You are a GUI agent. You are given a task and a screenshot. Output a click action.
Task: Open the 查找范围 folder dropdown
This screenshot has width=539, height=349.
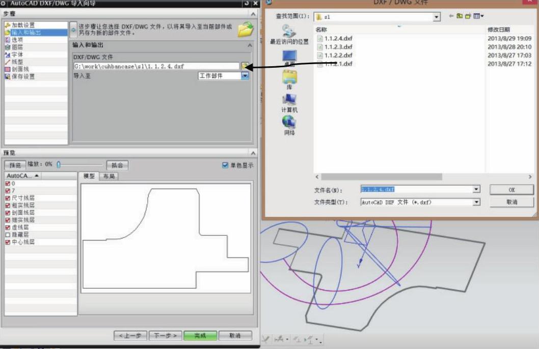click(x=436, y=16)
